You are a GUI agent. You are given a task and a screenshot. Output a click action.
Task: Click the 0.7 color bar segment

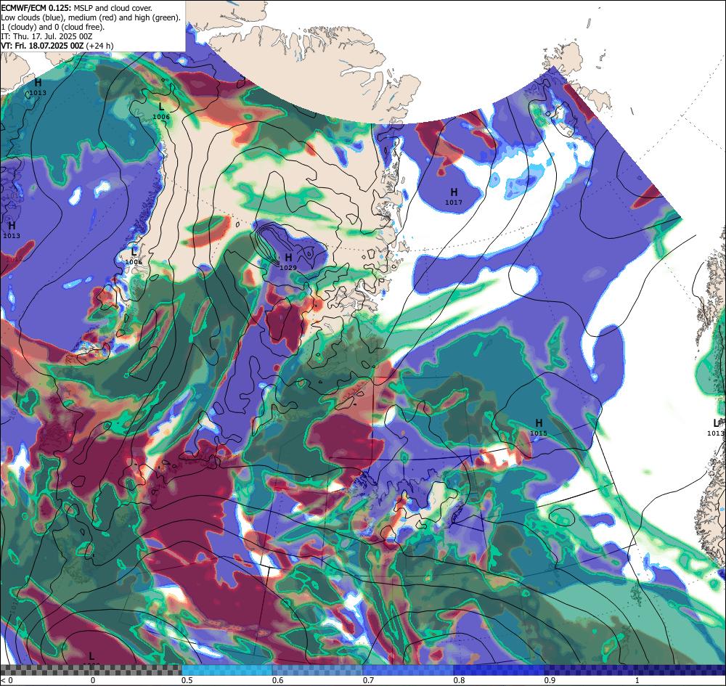tap(408, 670)
